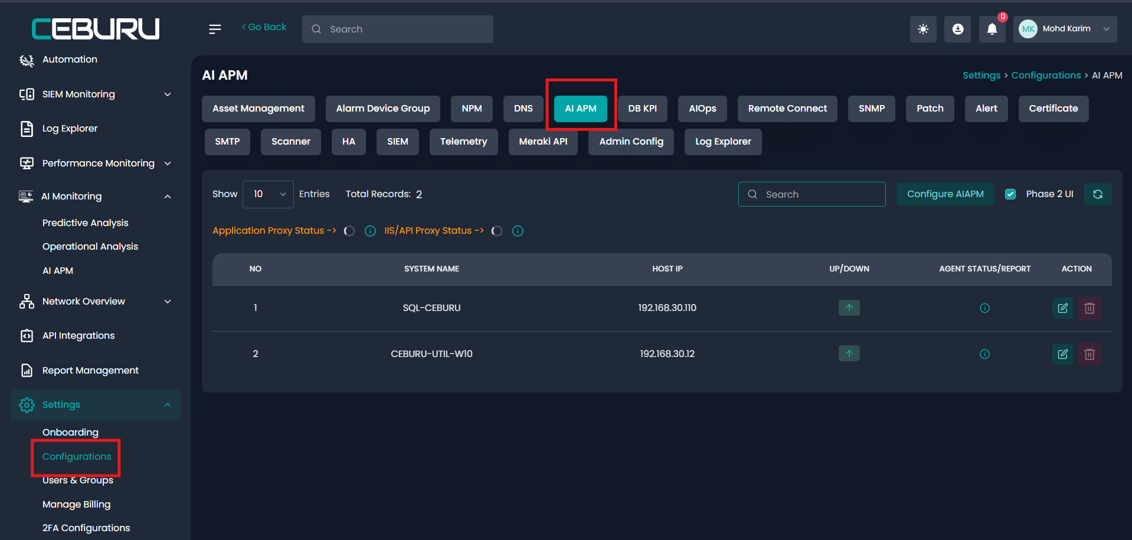Click the Report Management icon

pos(27,370)
